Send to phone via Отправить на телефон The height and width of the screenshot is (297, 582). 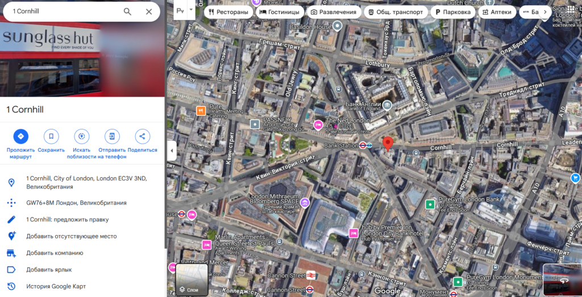point(112,136)
